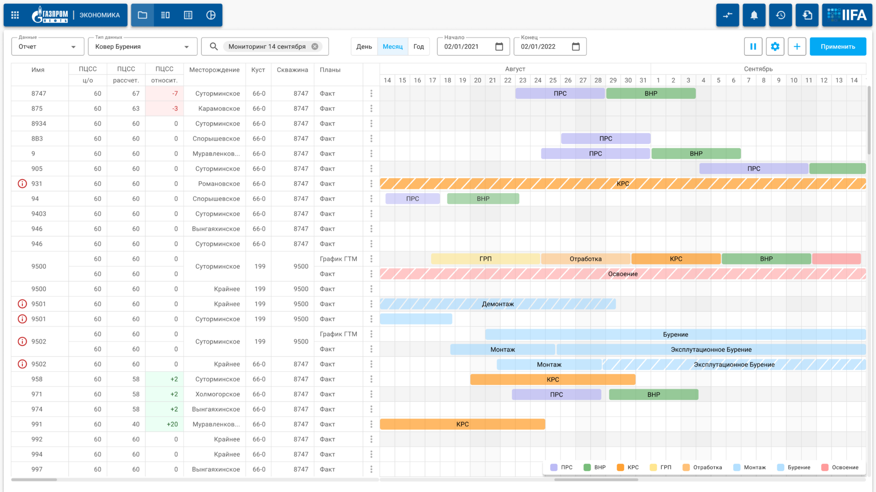
Task: Click the Куст column header
Action: pos(258,70)
